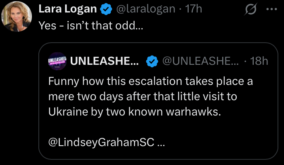
Task: Click the 18h quoted post timestamp
Action: point(259,61)
